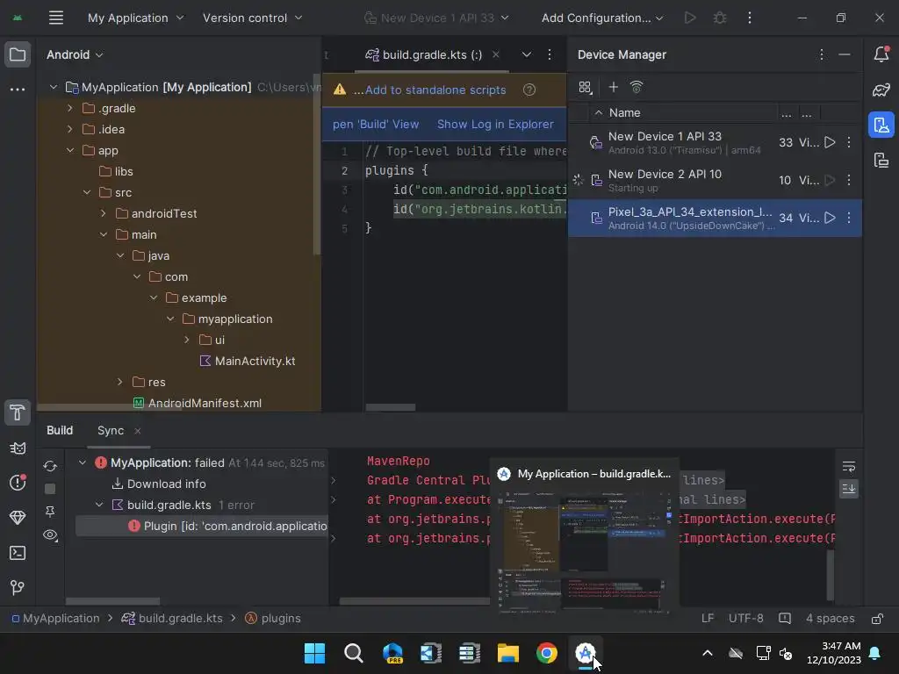The height and width of the screenshot is (674, 899).
Task: Click the 4 spaces indent setting
Action: [x=830, y=619]
